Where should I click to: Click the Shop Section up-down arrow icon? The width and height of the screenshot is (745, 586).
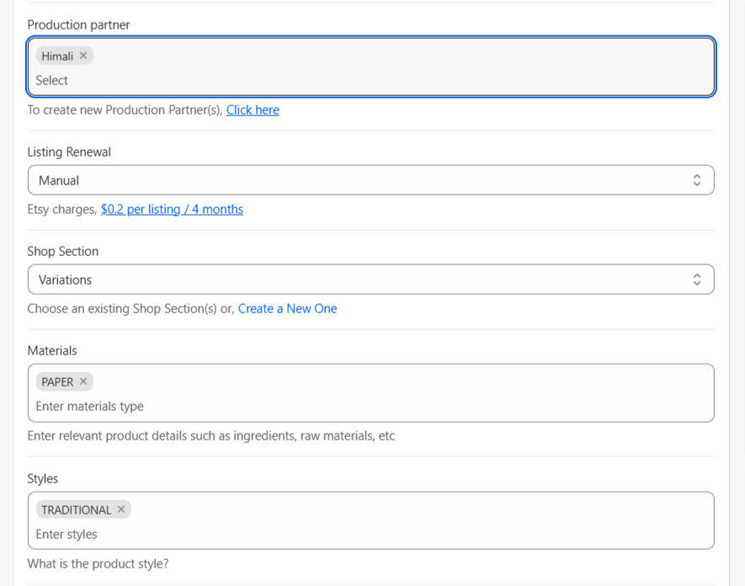696,280
